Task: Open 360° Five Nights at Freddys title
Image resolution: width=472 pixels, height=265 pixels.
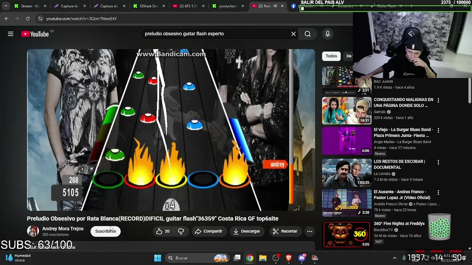Action: 399,223
